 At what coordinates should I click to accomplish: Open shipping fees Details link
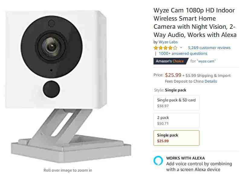(211, 81)
